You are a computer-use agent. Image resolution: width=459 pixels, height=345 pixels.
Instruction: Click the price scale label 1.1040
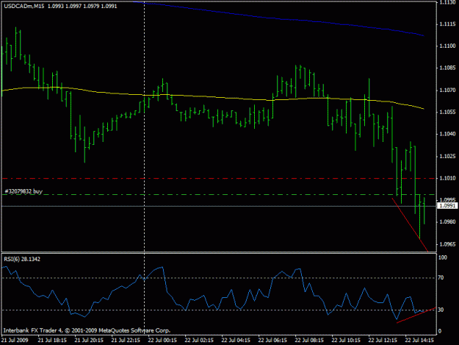point(447,134)
